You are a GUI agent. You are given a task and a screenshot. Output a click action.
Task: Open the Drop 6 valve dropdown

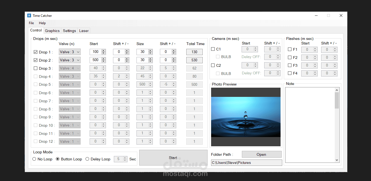(x=70, y=93)
